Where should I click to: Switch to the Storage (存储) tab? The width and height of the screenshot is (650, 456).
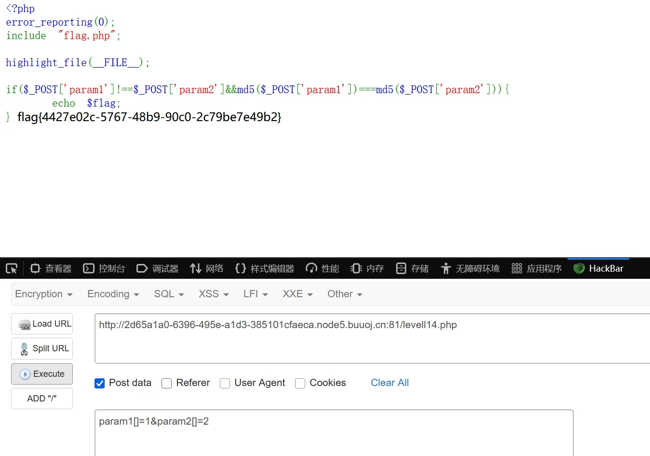click(x=412, y=268)
